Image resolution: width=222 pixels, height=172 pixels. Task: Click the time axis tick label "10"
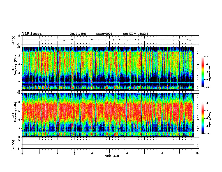197,153
